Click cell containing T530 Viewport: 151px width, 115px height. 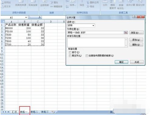coord(12,35)
